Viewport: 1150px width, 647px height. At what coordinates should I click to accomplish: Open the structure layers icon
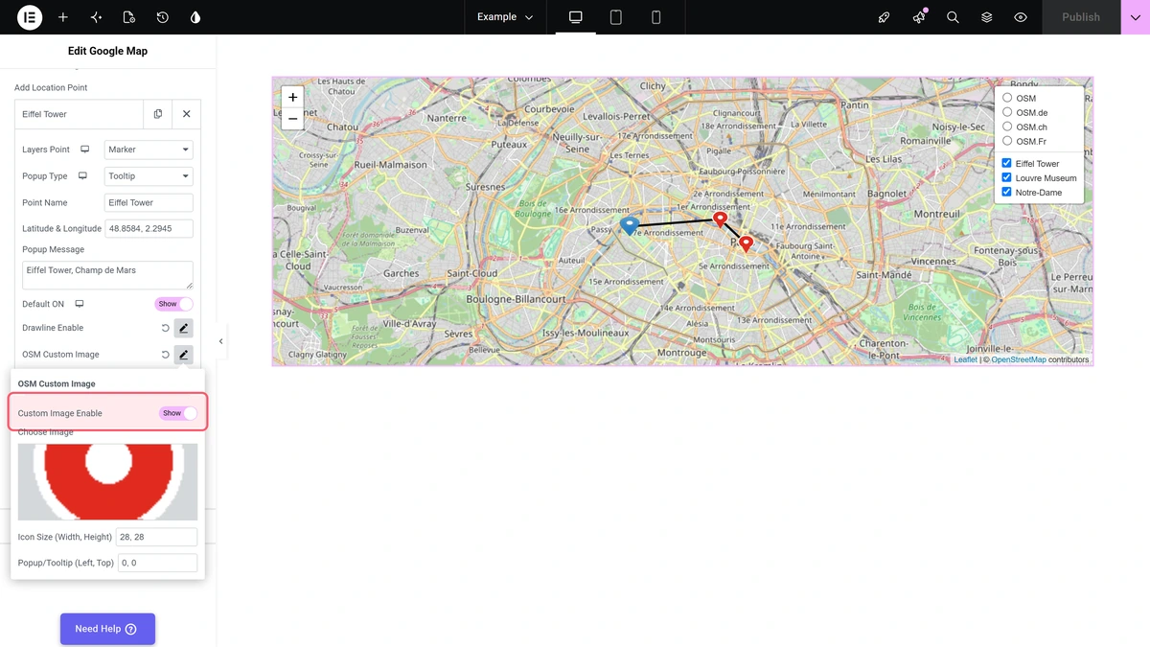[986, 17]
